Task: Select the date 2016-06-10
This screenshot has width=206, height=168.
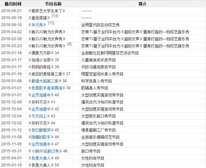Action: (x=12, y=25)
